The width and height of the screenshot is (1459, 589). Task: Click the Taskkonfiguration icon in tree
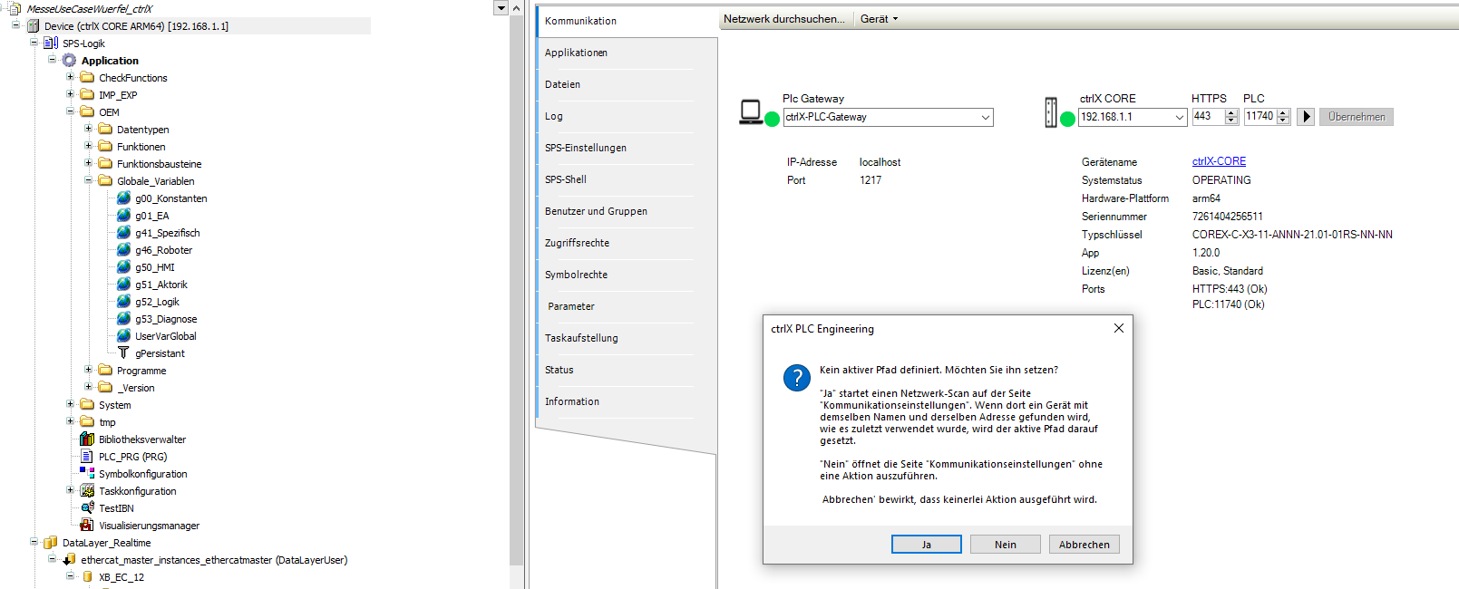[87, 491]
